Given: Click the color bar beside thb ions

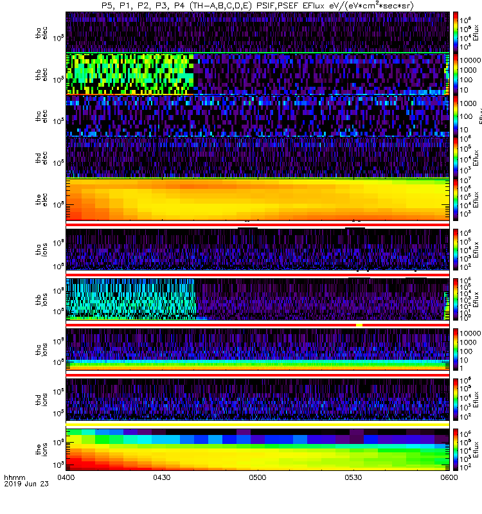Looking at the screenshot, I should tap(456, 299).
